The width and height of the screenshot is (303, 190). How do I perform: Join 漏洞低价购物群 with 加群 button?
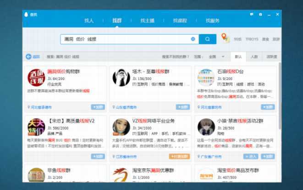click(98, 107)
